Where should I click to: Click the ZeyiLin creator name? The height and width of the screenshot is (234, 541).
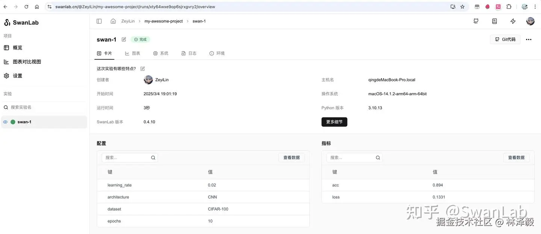click(x=162, y=80)
